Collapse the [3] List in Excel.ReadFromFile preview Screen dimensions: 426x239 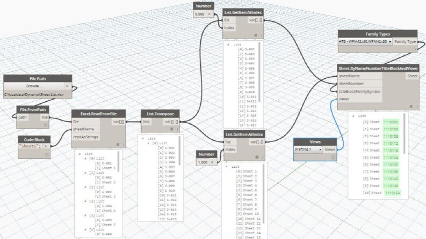(85, 201)
